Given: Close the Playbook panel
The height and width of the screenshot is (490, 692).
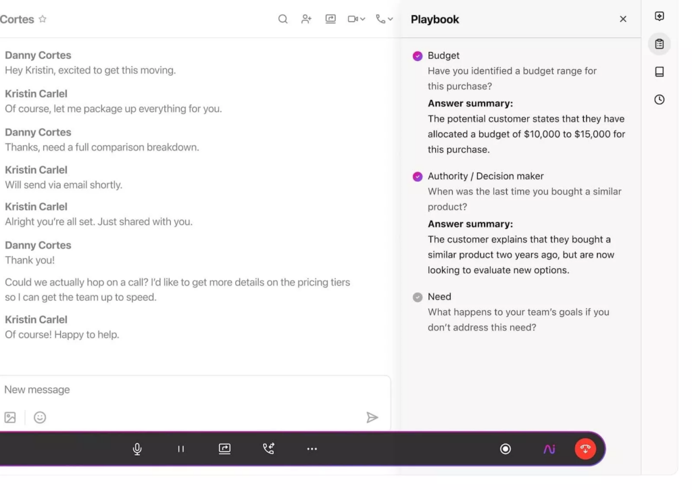Looking at the screenshot, I should [623, 19].
